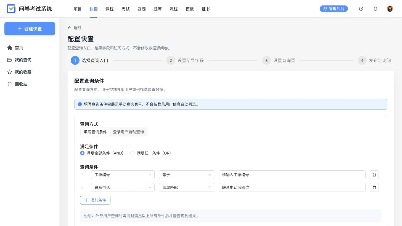Open the 考试 nav tab
The image size is (402, 226).
coord(126,9)
